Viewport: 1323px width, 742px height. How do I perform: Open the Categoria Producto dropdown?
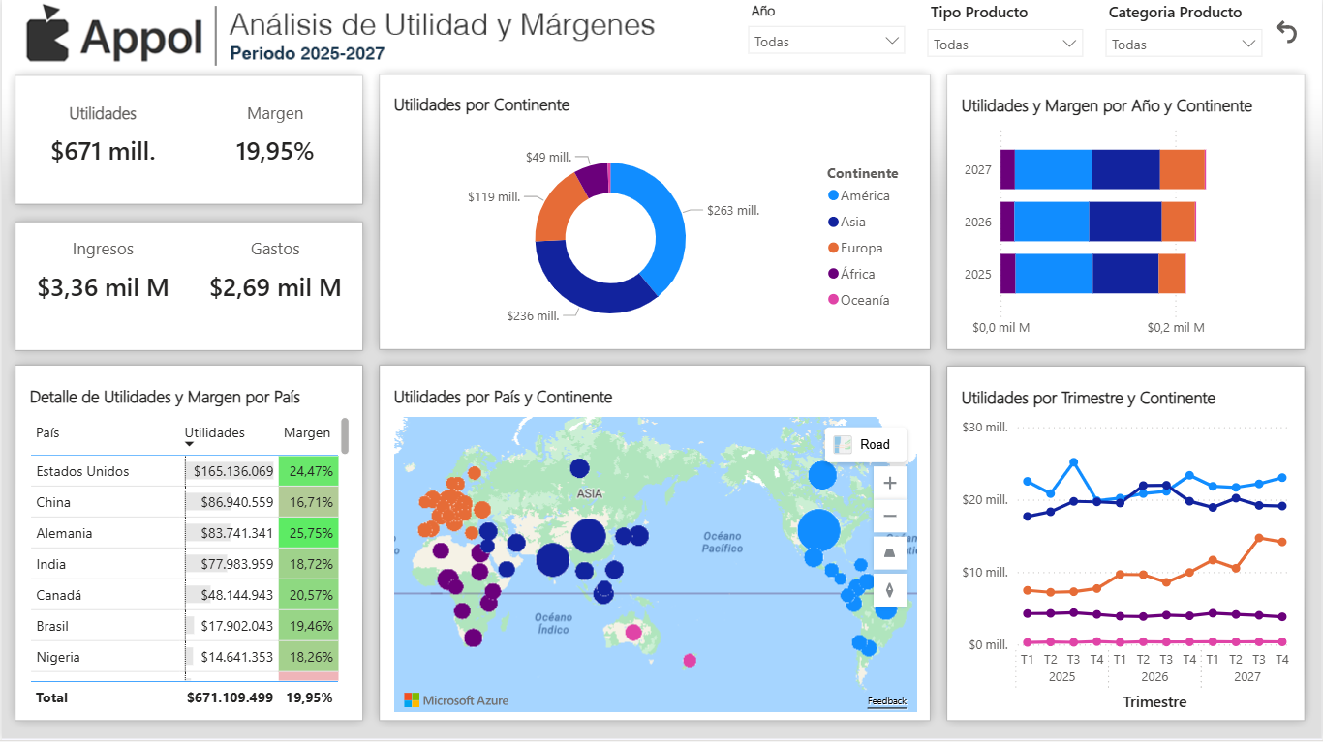(1183, 44)
